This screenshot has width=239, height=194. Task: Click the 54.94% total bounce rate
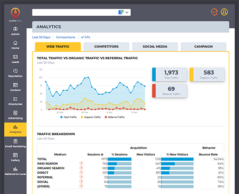point(218,159)
